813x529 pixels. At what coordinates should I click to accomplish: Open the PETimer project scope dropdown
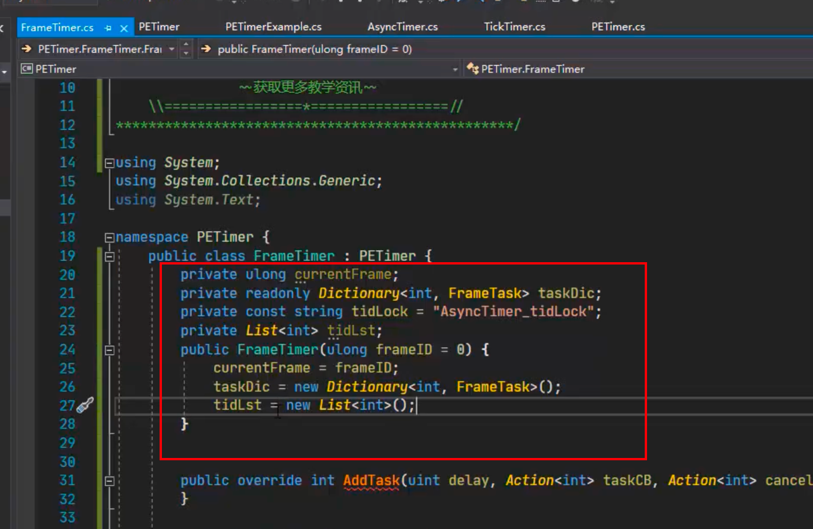tap(455, 69)
